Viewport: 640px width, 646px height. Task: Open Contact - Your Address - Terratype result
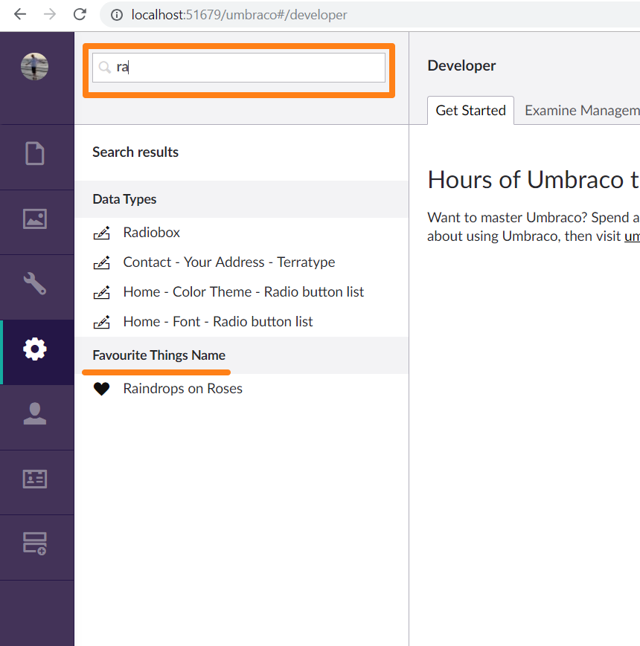click(x=229, y=262)
